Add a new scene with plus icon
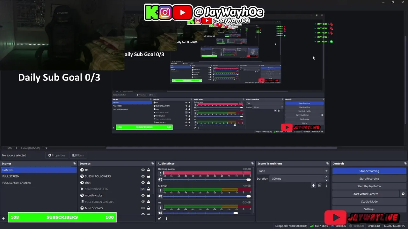The width and height of the screenshot is (408, 229). [x=4, y=219]
